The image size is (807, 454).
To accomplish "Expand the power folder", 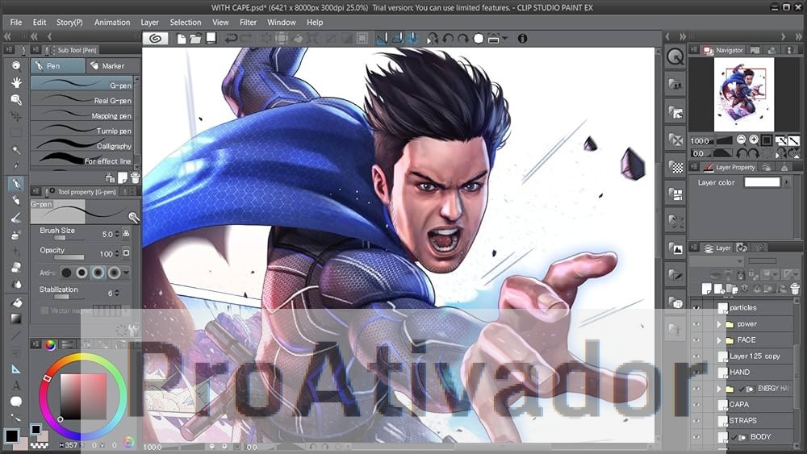I will (x=719, y=324).
